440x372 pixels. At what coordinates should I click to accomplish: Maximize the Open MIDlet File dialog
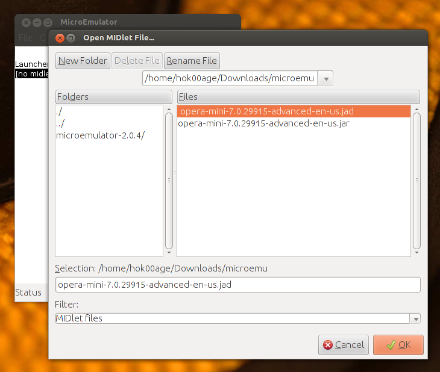point(71,38)
